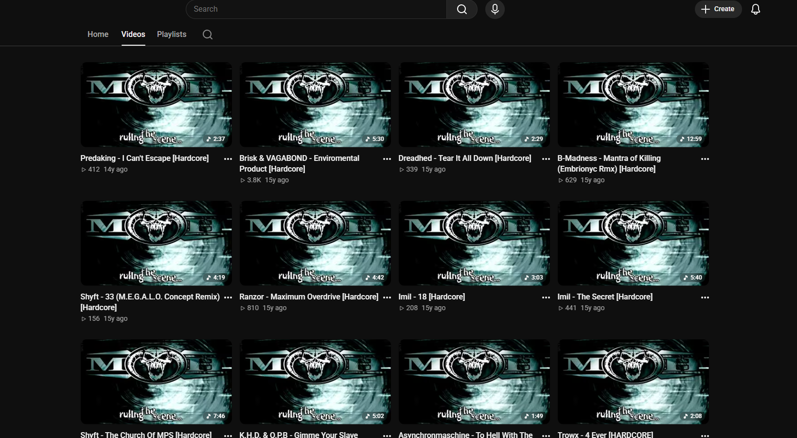Play the 7:46 Shyft Church Of MPS thumbnail
The image size is (797, 438).
[x=156, y=382]
